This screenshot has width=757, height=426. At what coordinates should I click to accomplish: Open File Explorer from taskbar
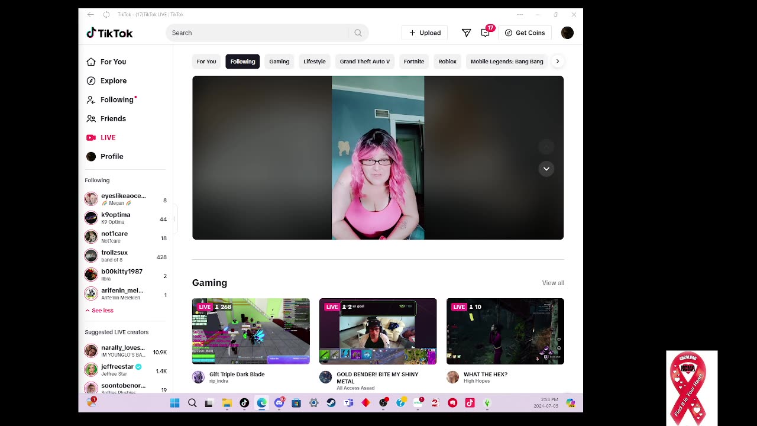(x=227, y=403)
